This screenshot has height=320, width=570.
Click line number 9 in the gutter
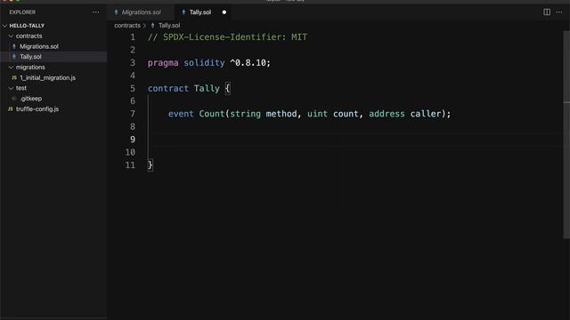[x=133, y=140]
